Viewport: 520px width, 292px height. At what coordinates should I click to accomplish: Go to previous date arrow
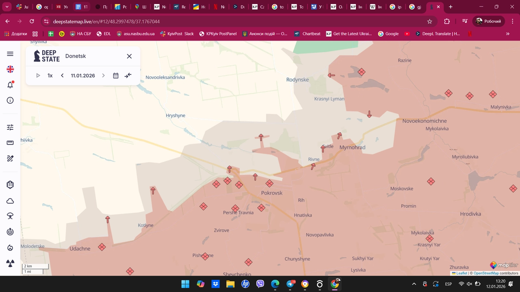(62, 75)
